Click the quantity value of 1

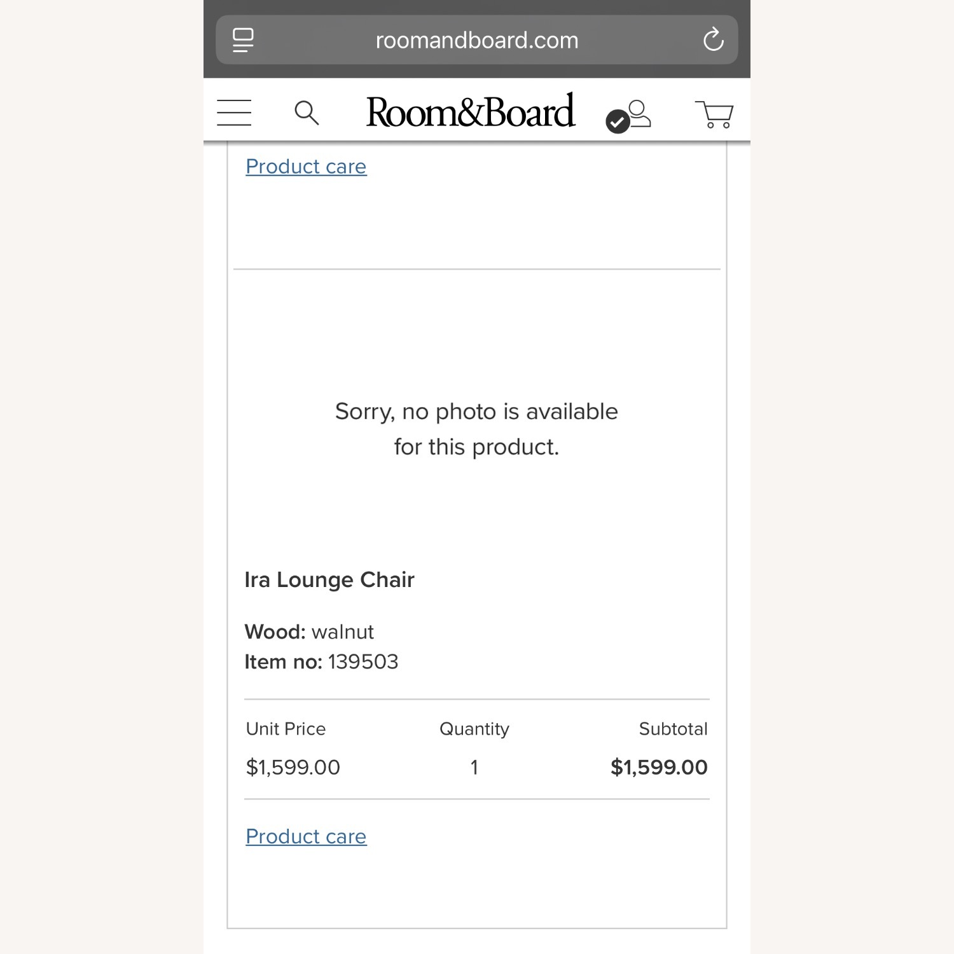point(473,768)
